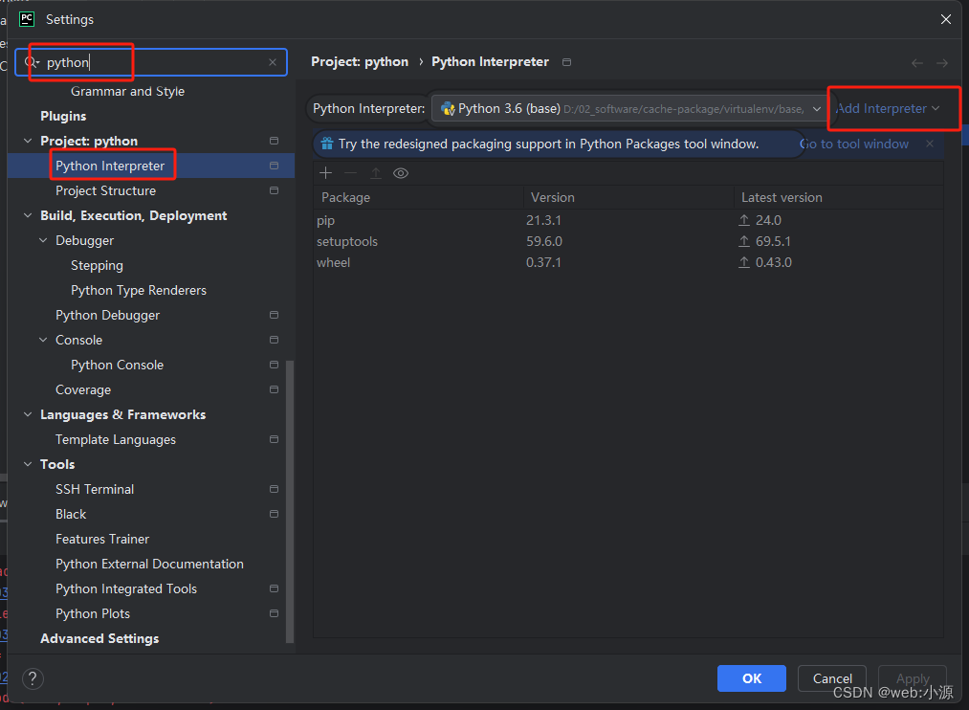The image size is (969, 710).
Task: Click the setuptools latest version upgrade arrow
Action: point(744,241)
